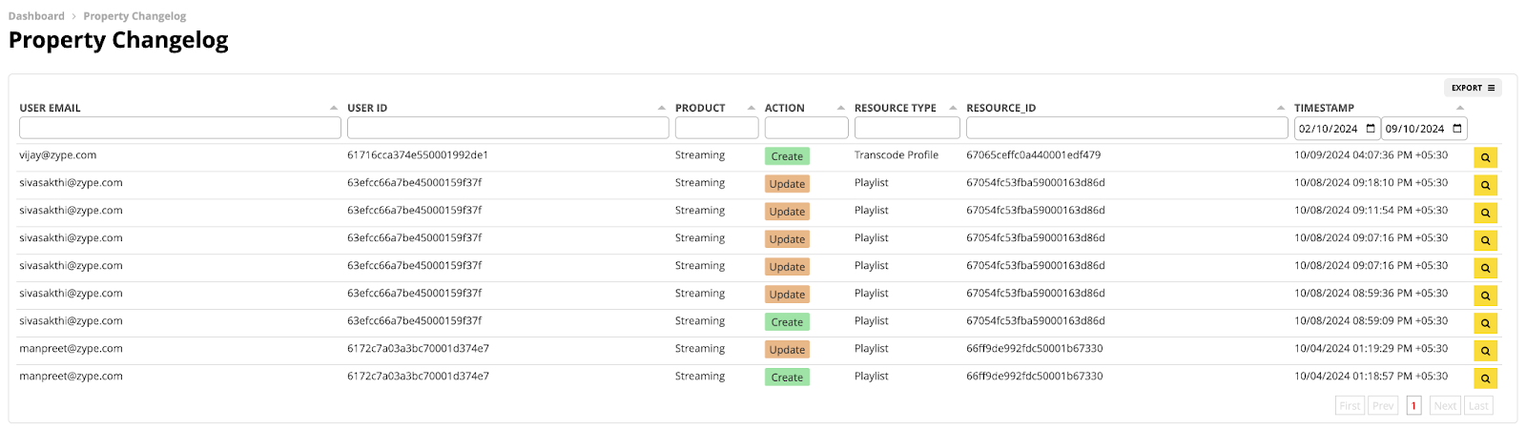Sort by Action column arrow
Image resolution: width=1526 pixels, height=429 pixels.
click(x=841, y=108)
